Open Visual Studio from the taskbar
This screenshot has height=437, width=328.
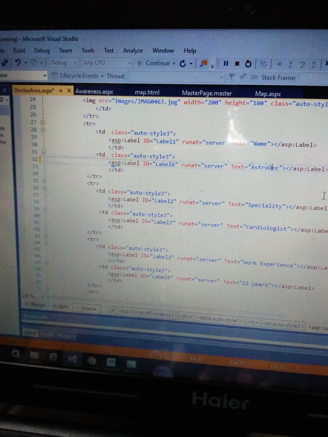72,359
